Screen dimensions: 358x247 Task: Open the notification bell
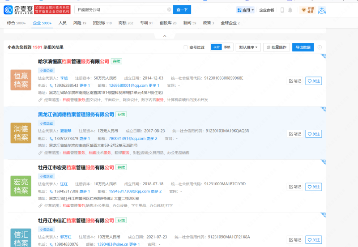(x=290, y=10)
